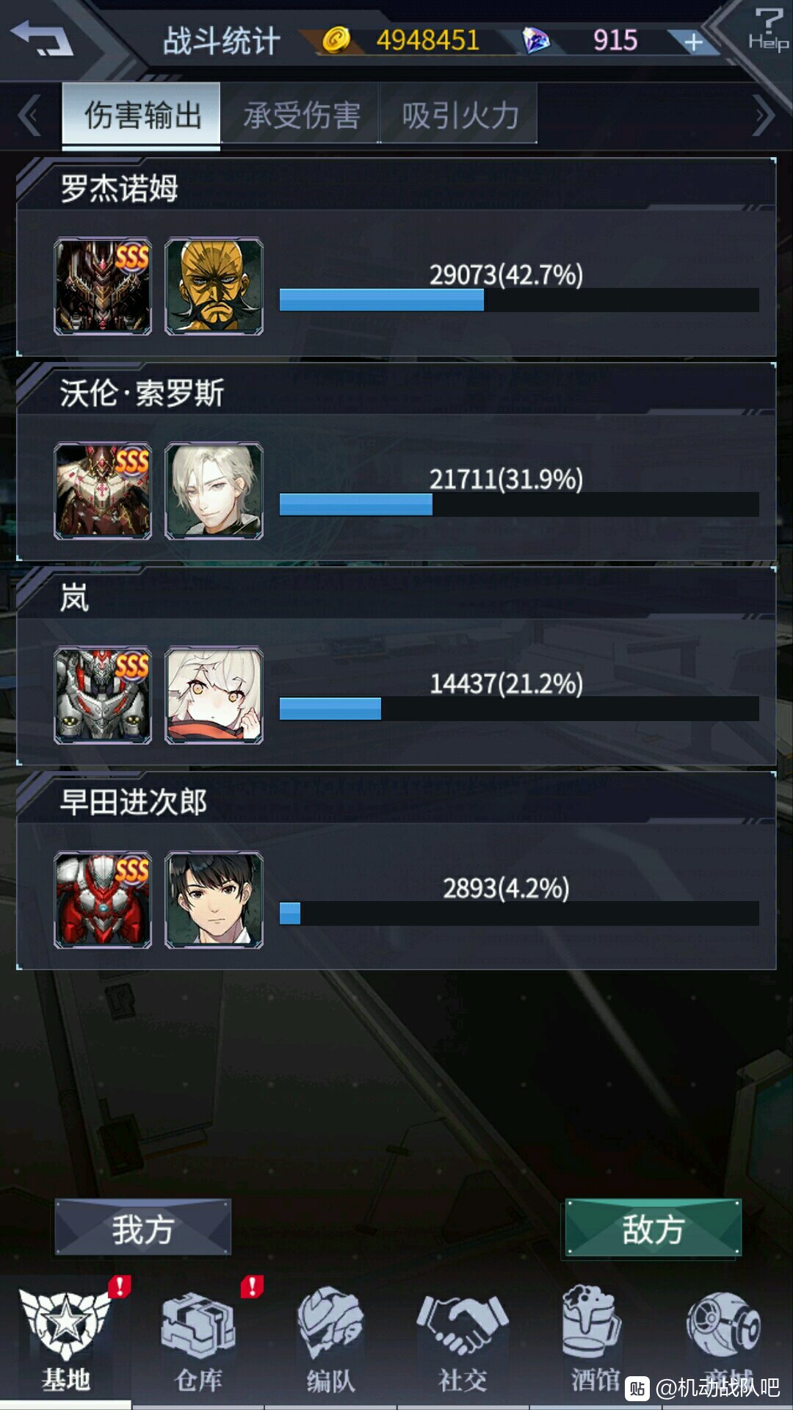The width and height of the screenshot is (793, 1410).
Task: Show more stat tabs with right chevron
Action: (764, 116)
